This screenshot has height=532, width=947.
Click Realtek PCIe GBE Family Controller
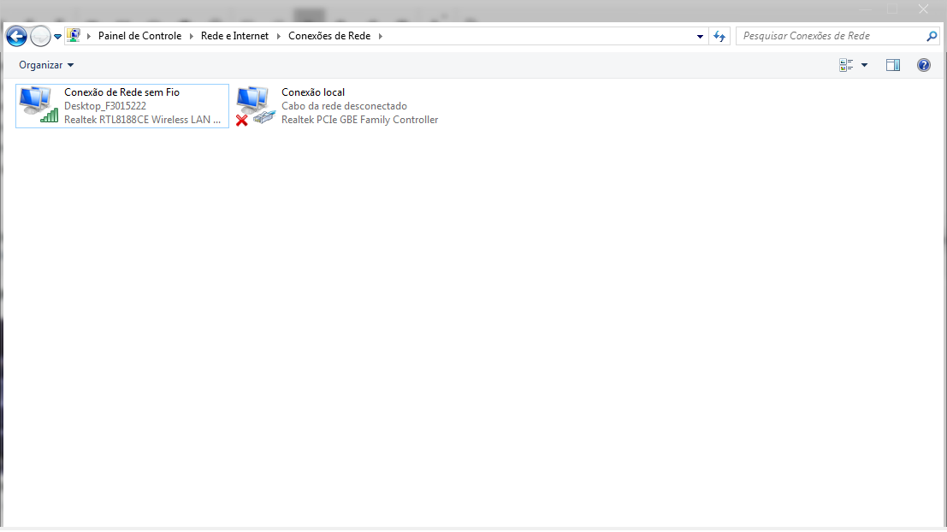tap(360, 120)
